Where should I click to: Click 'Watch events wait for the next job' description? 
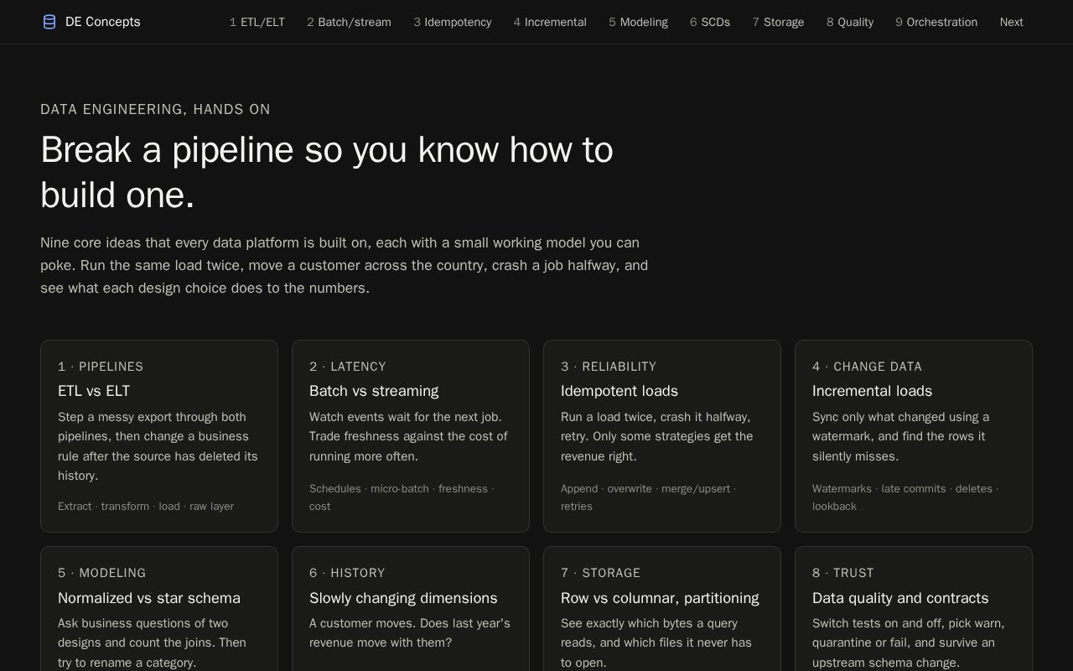click(408, 436)
